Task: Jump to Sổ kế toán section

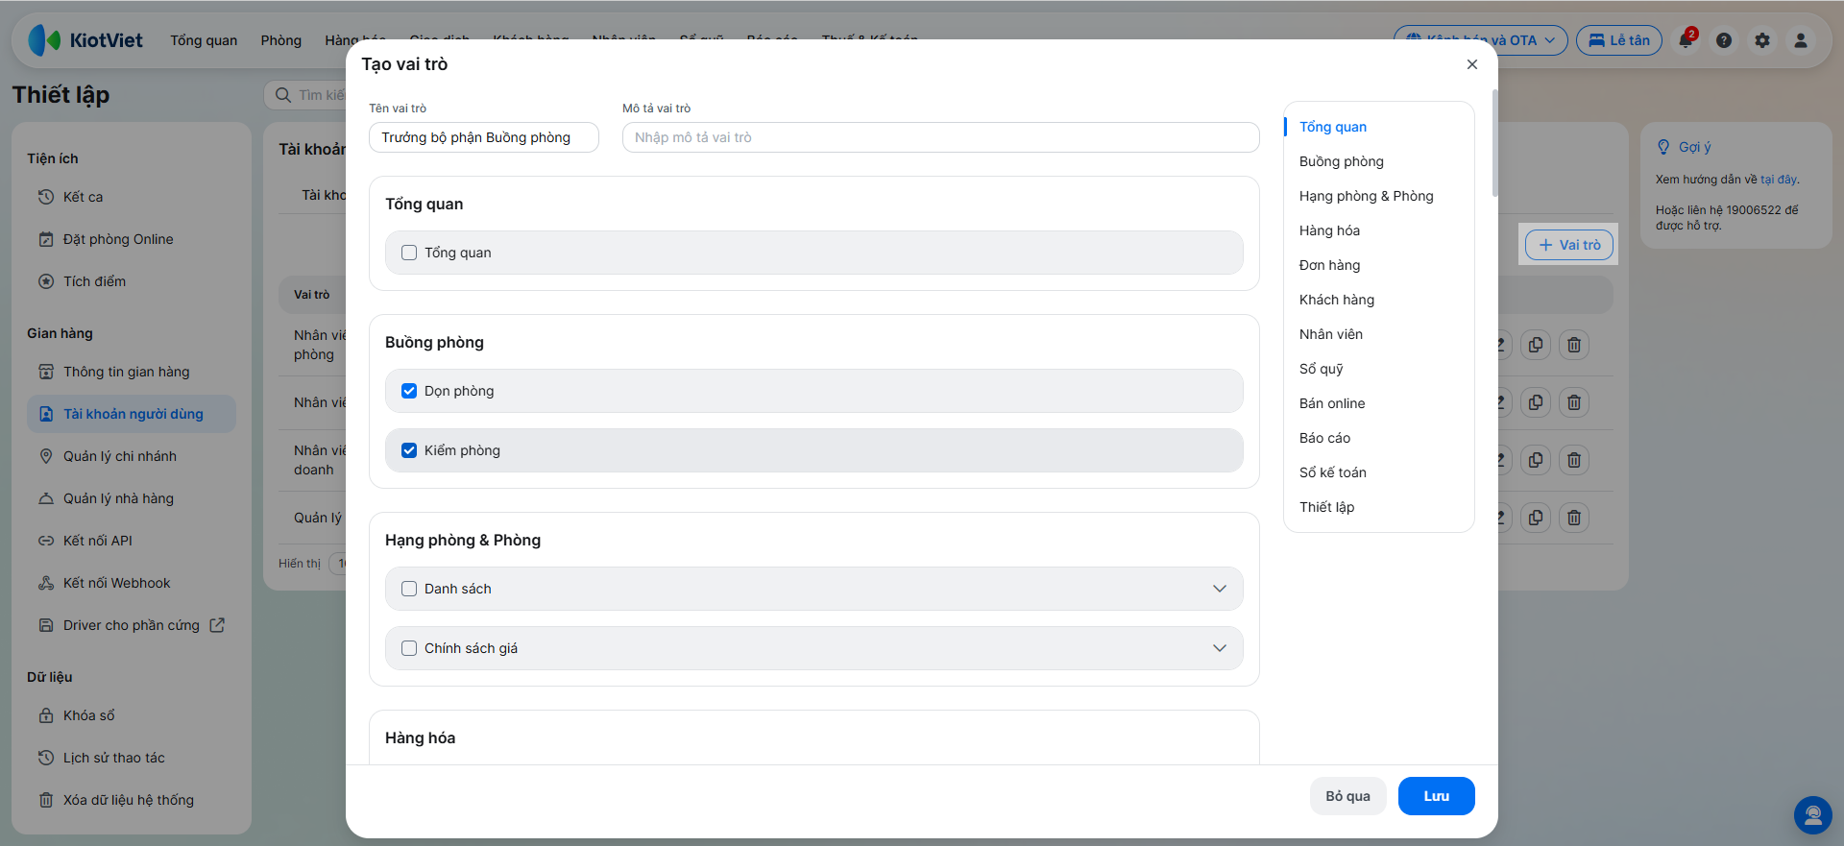Action: [1333, 472]
